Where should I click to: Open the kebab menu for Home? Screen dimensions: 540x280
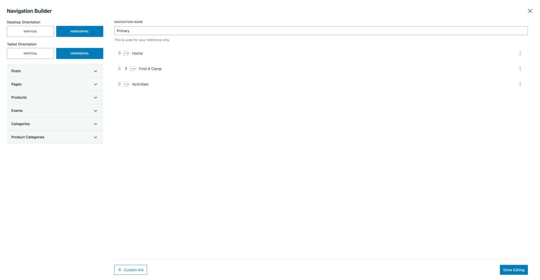520,53
